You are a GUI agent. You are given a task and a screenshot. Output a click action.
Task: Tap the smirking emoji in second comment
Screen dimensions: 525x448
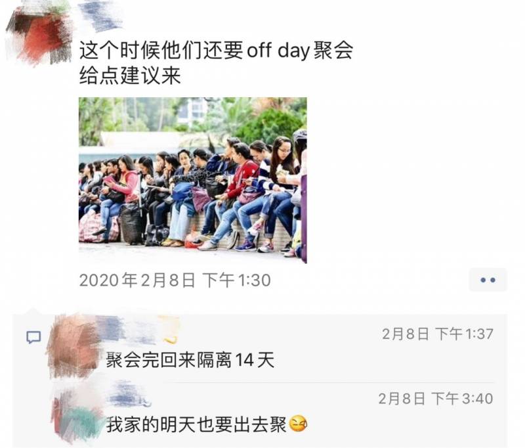pyautogui.click(x=298, y=424)
